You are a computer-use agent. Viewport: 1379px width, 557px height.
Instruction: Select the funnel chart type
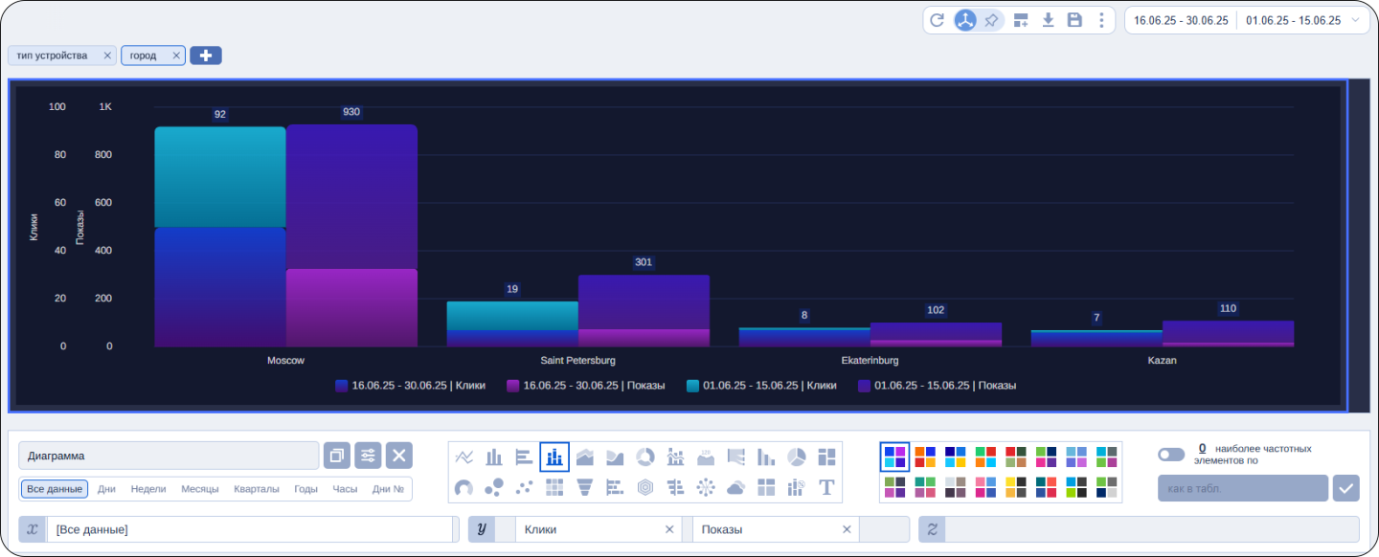pos(585,487)
